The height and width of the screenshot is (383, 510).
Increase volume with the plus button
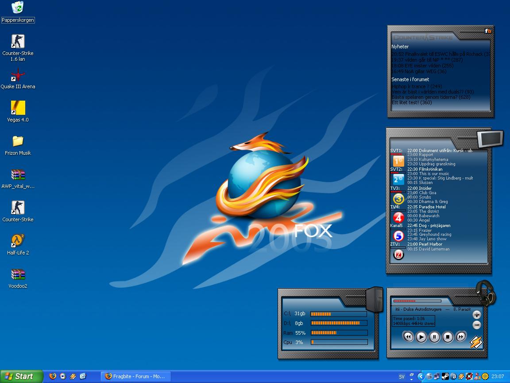(476, 315)
